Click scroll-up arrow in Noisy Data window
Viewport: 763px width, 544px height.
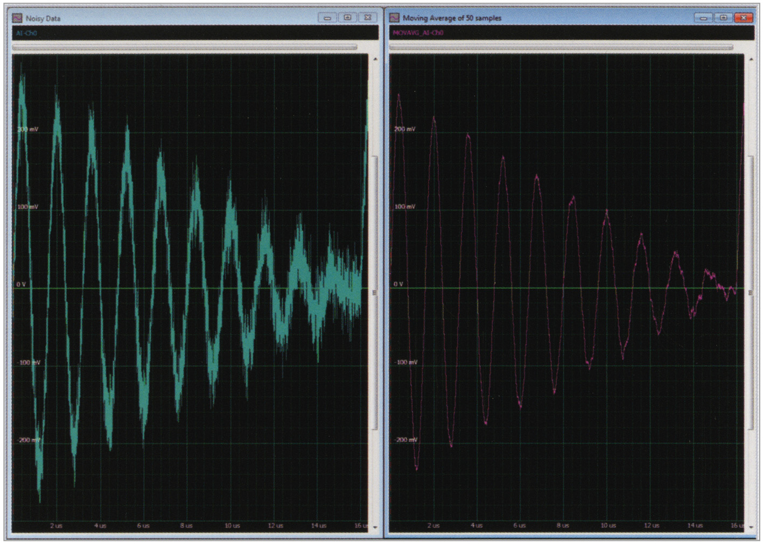(375, 59)
